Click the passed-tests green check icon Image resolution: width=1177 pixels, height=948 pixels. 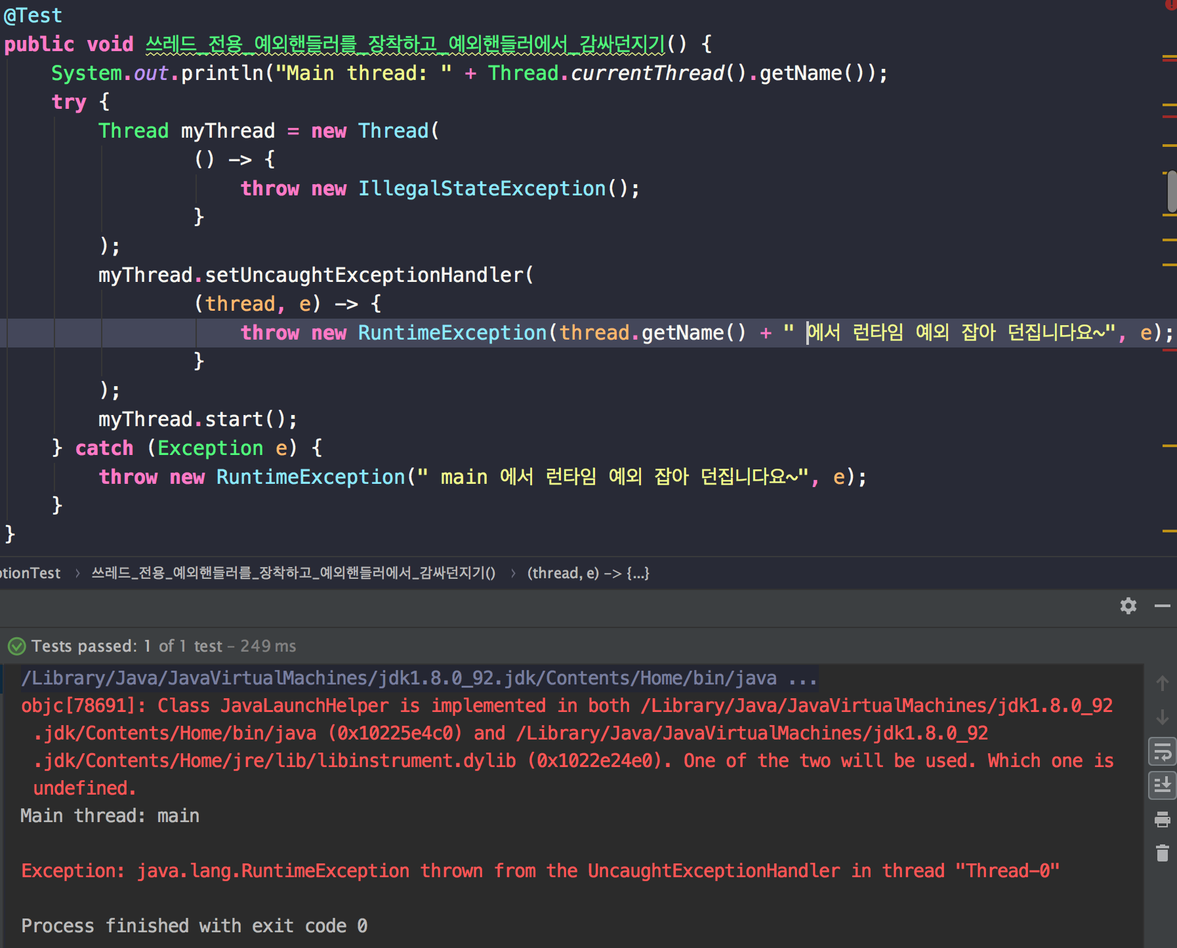point(17,646)
